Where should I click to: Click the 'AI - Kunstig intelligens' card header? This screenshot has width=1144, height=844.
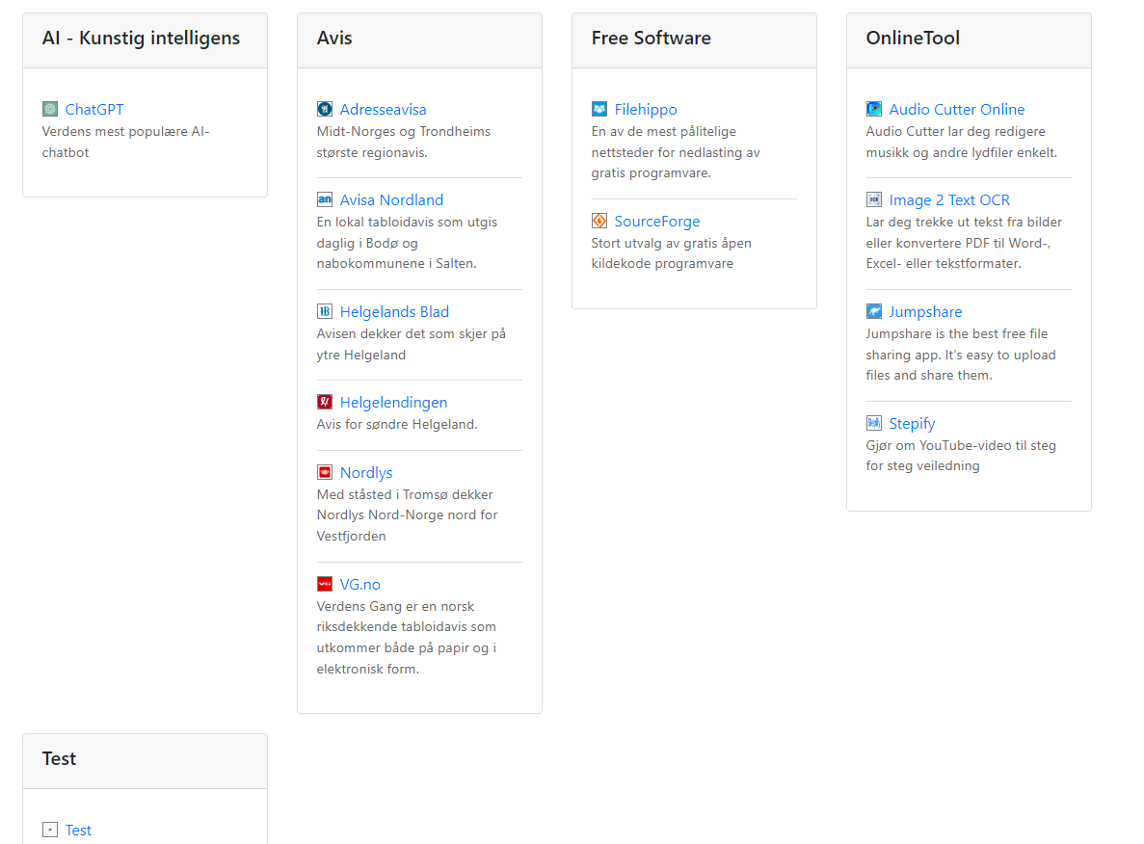[146, 40]
